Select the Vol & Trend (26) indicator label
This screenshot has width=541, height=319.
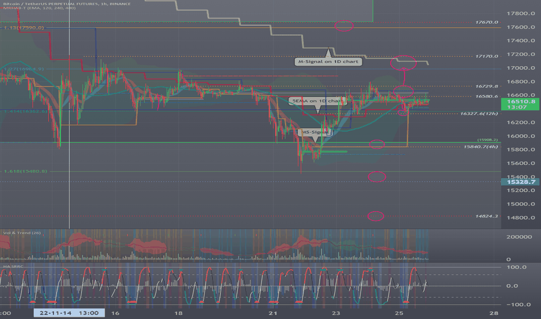[x=21, y=233]
